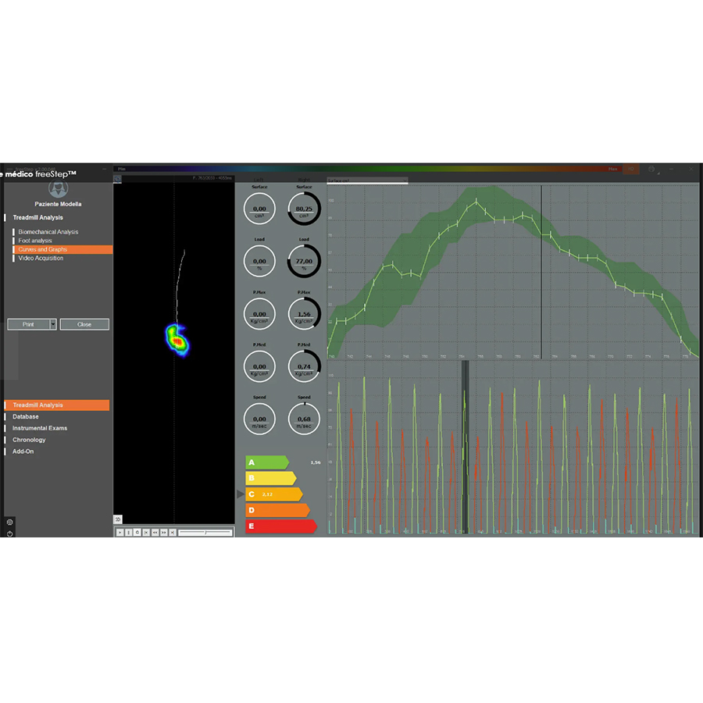703x703 pixels.
Task: Rewind the recording with double-arrow button
Action: 155,532
